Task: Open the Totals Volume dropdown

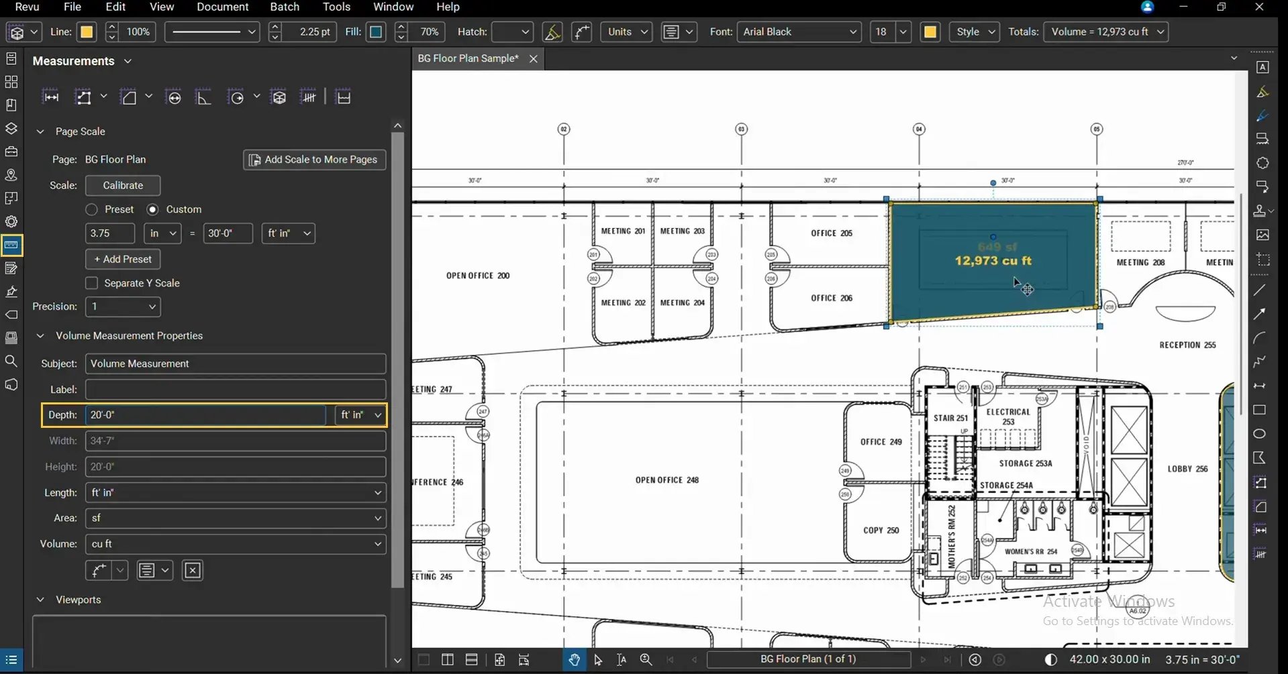Action: [x=1105, y=32]
